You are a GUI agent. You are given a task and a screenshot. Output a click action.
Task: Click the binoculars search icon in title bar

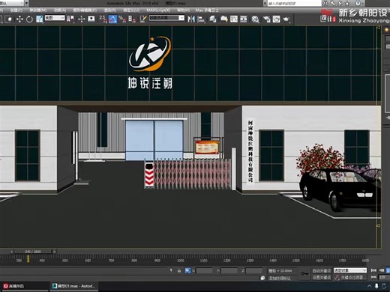click(x=325, y=4)
